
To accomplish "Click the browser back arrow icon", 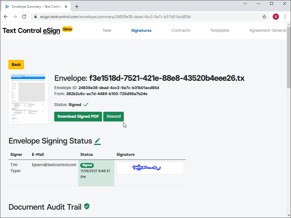I will pyautogui.click(x=6, y=17).
